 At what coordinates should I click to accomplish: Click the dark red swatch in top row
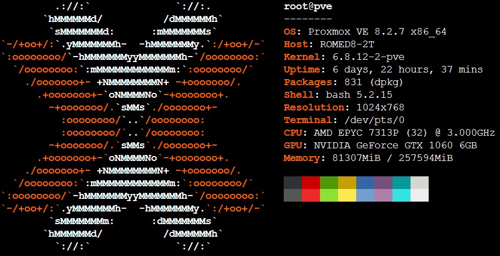coord(311,182)
